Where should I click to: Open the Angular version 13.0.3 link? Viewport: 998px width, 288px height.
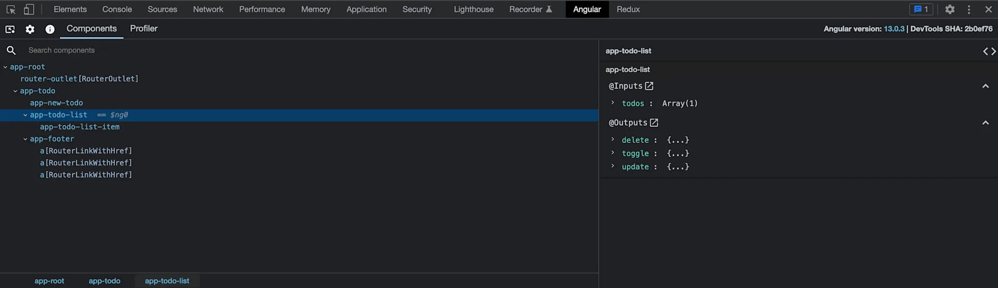click(894, 29)
